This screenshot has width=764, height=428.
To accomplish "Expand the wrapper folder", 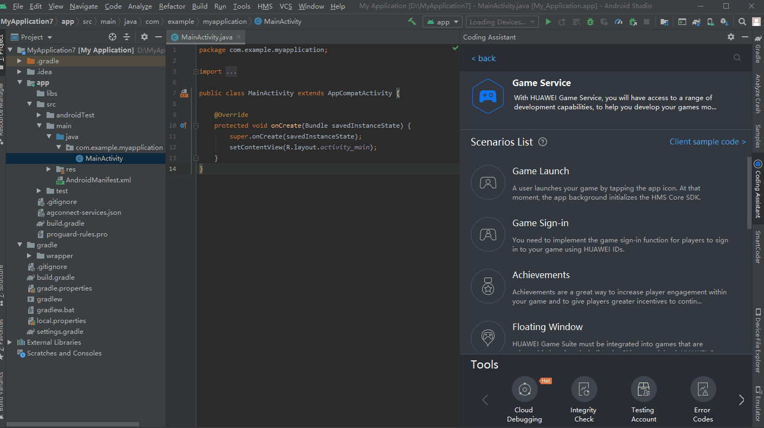I will pyautogui.click(x=29, y=255).
